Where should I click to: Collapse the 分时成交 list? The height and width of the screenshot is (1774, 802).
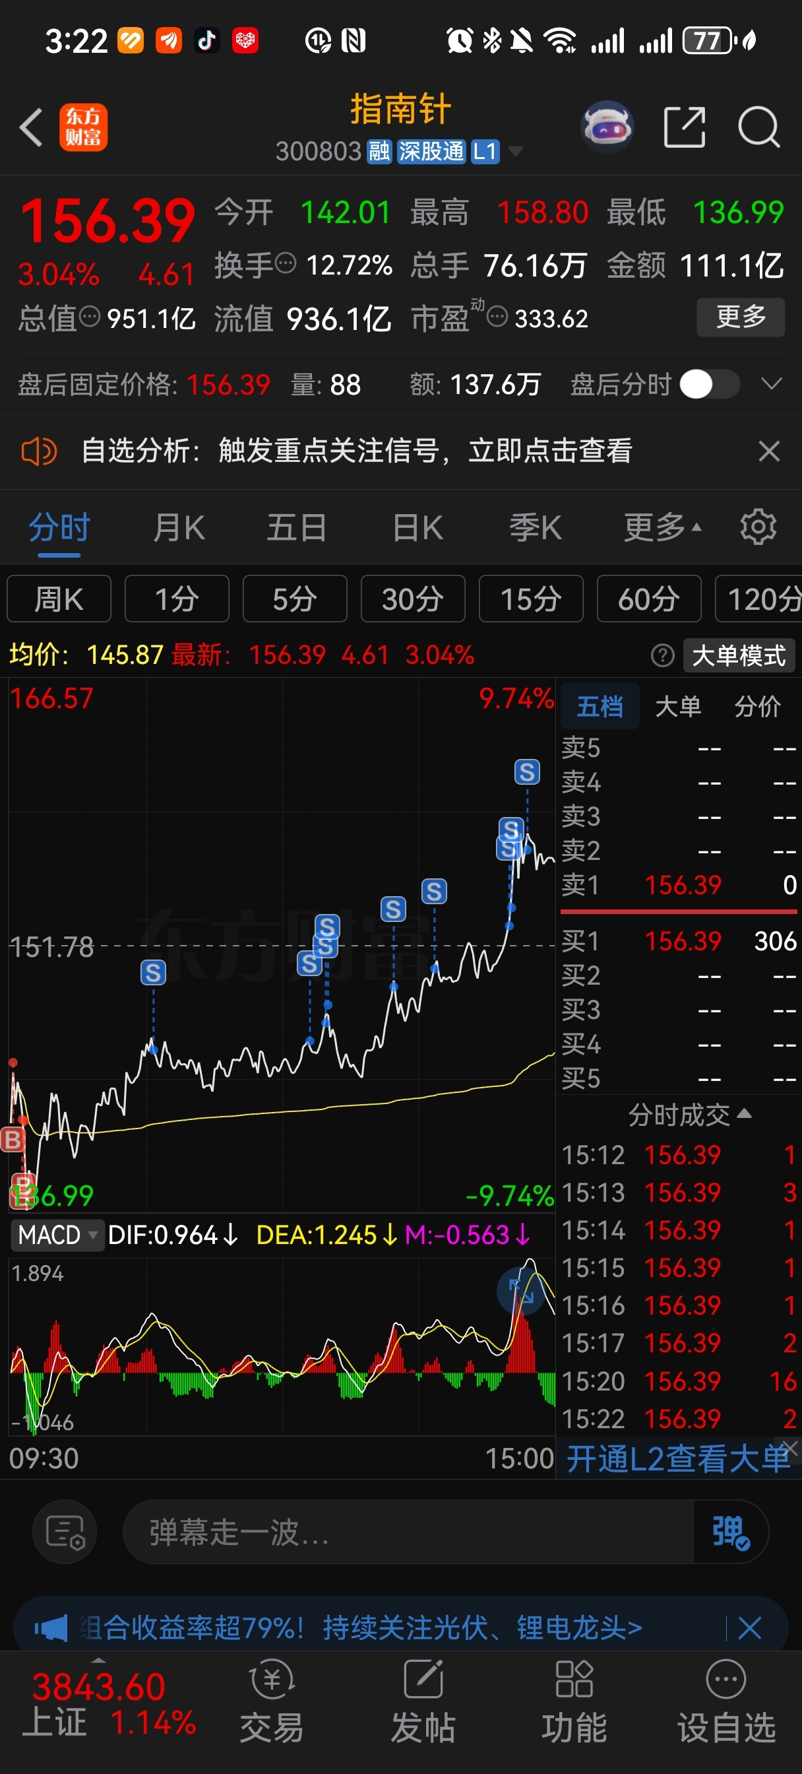point(690,1115)
